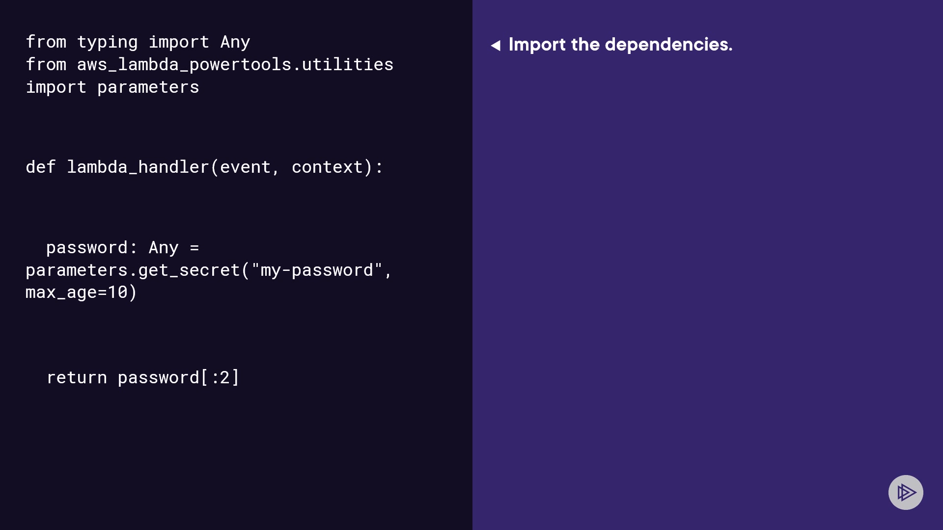
Task: Click the "import parameters" code line
Action: point(112,87)
